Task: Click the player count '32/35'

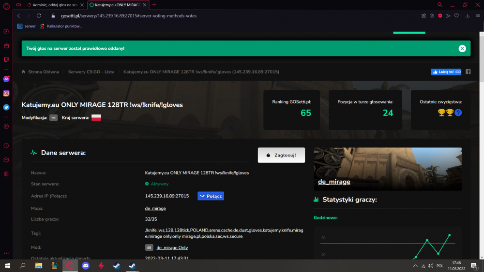Action: tap(151, 219)
